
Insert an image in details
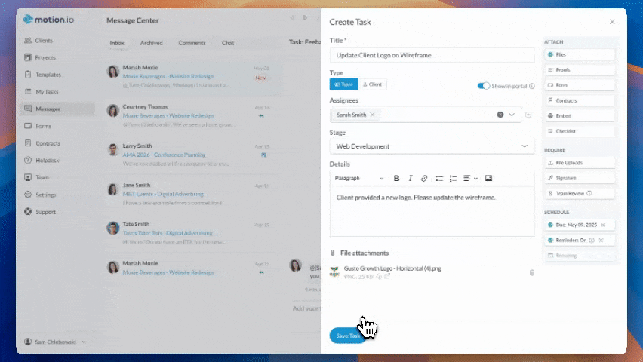tap(488, 178)
